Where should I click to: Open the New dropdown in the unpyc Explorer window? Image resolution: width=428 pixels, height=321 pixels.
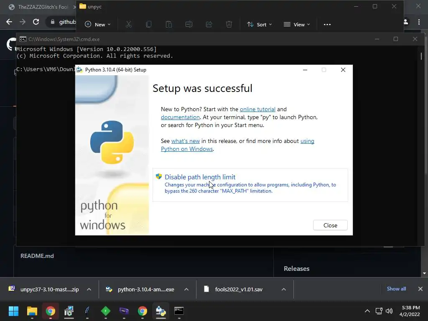(x=97, y=25)
